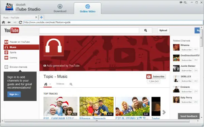Open Eminem channel avatar
Screen dimensions: 204x127
[176, 89]
